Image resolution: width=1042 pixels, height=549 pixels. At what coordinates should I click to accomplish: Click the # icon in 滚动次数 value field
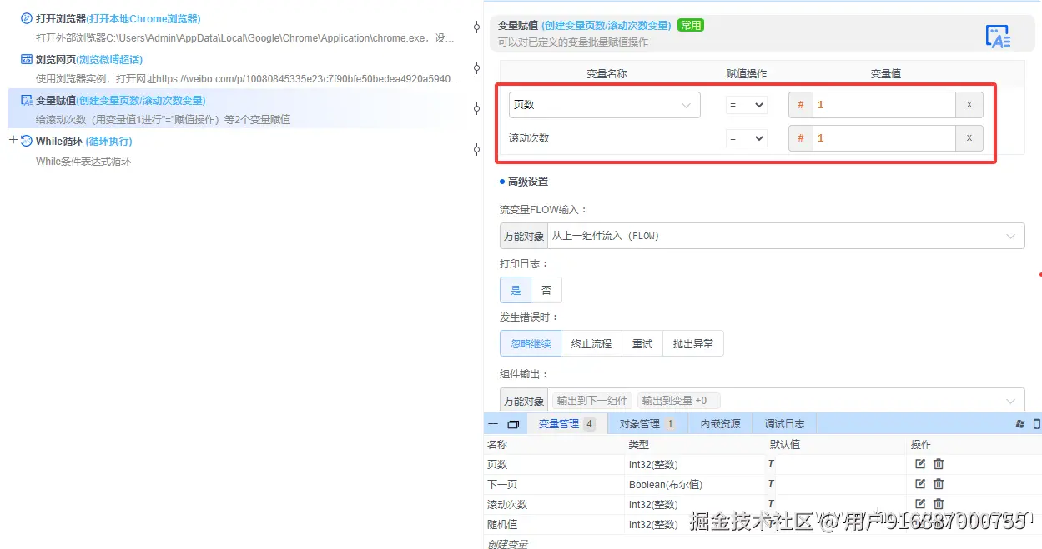801,138
